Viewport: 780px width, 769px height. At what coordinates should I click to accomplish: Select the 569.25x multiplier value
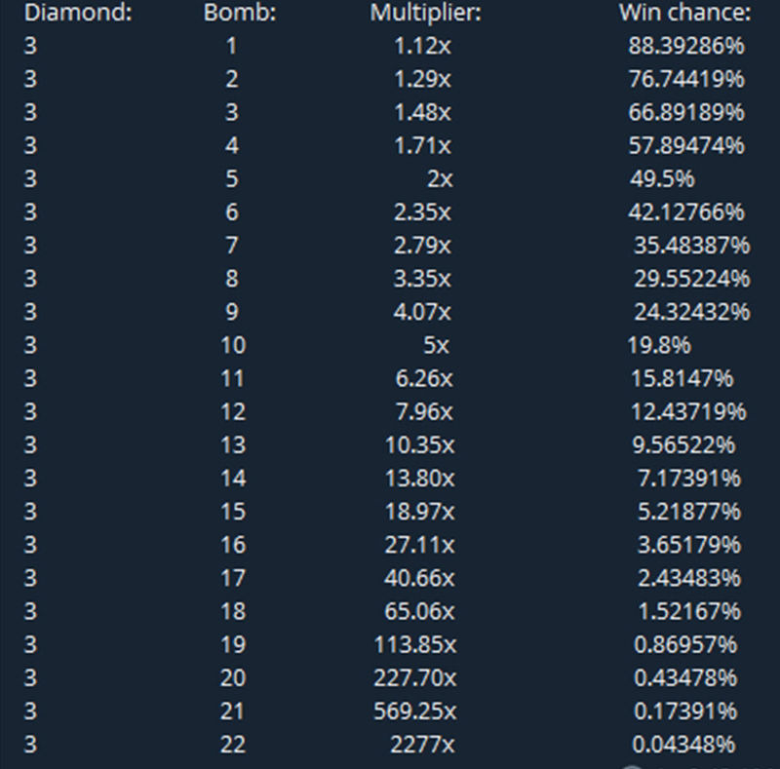(x=415, y=711)
